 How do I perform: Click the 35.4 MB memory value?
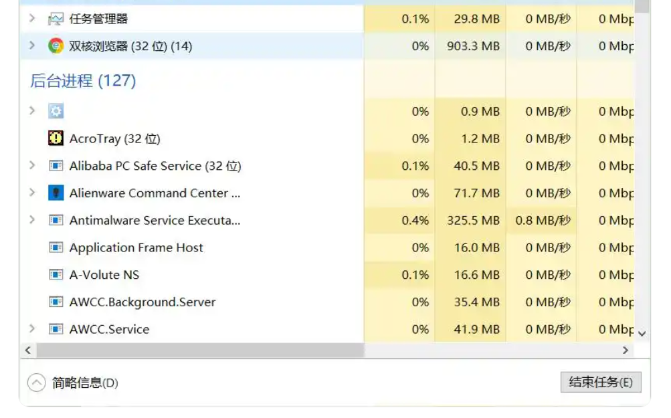pos(477,302)
